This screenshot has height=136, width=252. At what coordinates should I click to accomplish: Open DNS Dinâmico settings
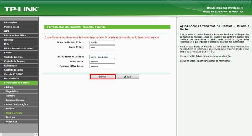(x=19, y=79)
